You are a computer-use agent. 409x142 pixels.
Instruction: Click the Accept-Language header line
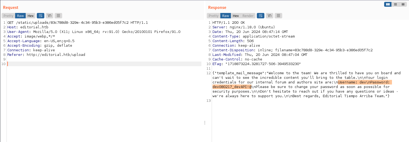(41, 41)
